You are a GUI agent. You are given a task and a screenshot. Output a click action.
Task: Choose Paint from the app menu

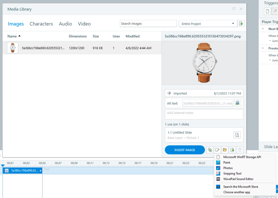(227, 163)
